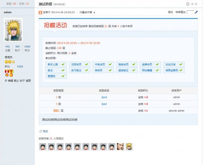Image resolution: width=204 pixels, height=165 pixels.
Task: Click the 楼主 label
Action: click(x=171, y=12)
